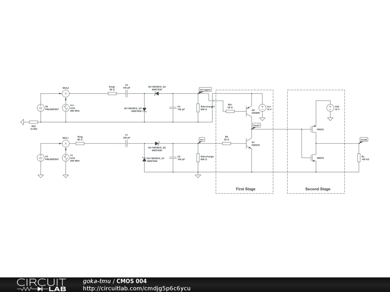Select the Vout2 node label
This screenshot has height=292, width=390.
coord(364,140)
